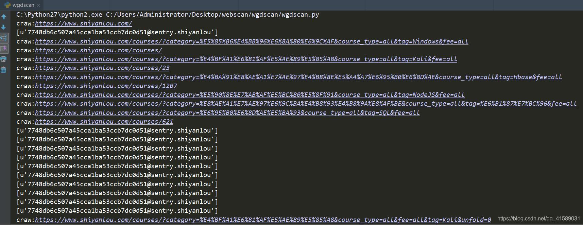Screen dimensions: 583x225
Task: Open the https://www.shiyanlou.com/ homepage link
Action: [83, 23]
